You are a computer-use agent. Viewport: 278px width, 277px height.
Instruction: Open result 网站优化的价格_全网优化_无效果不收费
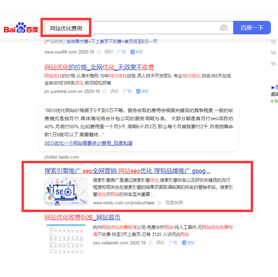pyautogui.click(x=99, y=67)
